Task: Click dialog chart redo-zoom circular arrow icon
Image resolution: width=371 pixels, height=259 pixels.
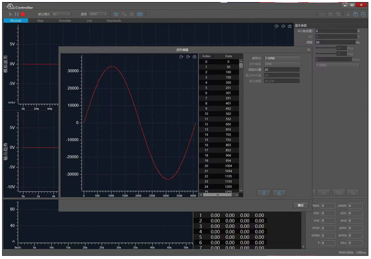Action: click(188, 57)
